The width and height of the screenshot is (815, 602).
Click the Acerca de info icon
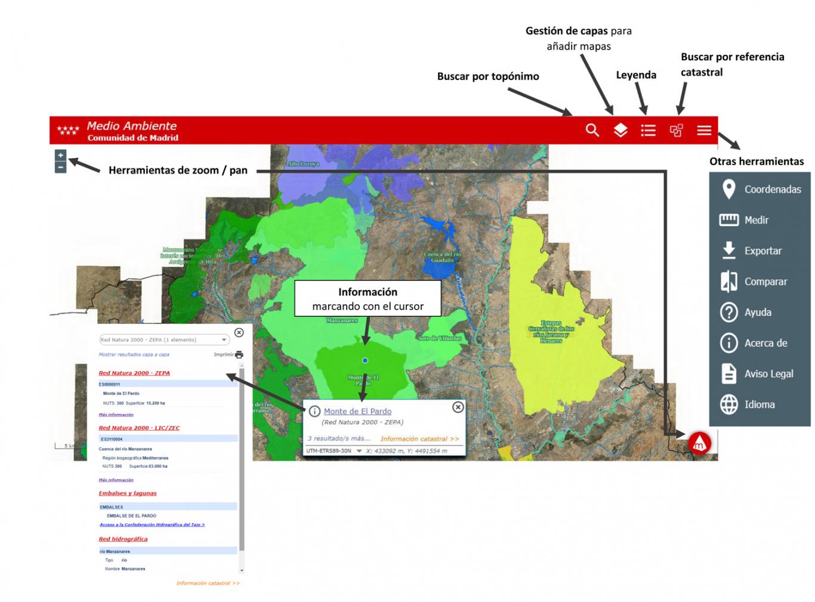click(x=728, y=343)
